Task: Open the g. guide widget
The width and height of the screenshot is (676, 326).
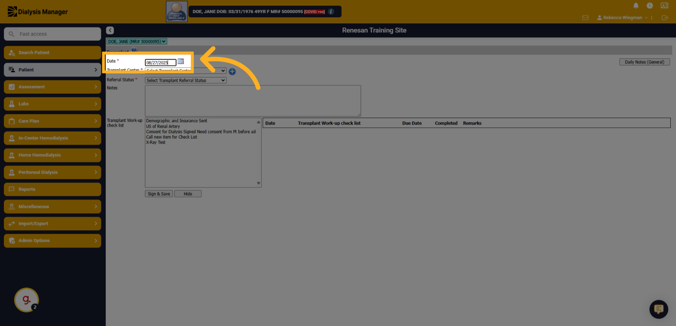Action: click(x=26, y=300)
